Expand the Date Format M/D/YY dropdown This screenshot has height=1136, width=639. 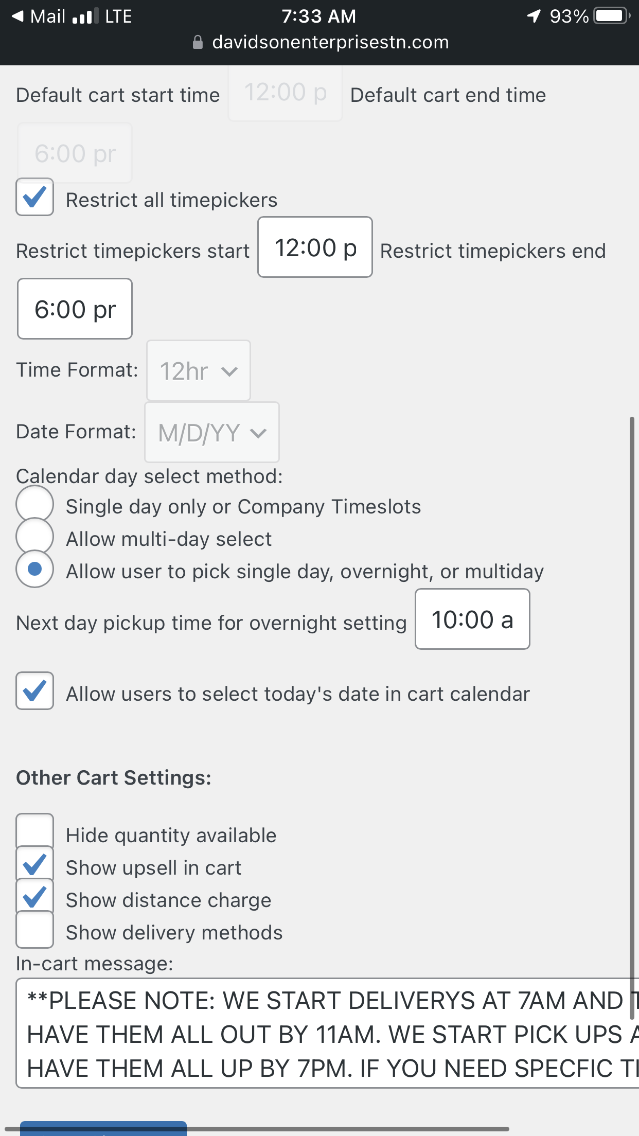pos(212,432)
